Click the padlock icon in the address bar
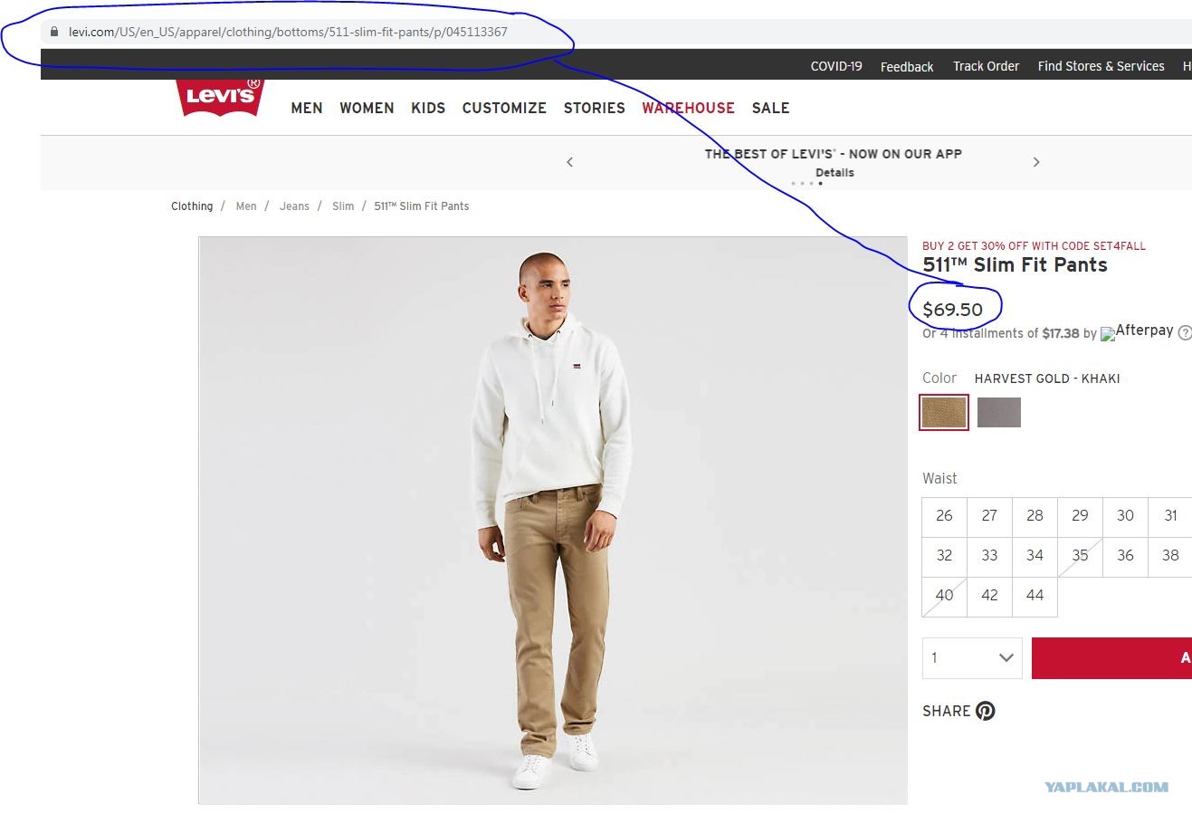The image size is (1192, 814). tap(54, 32)
